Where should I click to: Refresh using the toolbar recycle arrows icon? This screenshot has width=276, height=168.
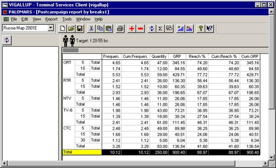[152, 28]
